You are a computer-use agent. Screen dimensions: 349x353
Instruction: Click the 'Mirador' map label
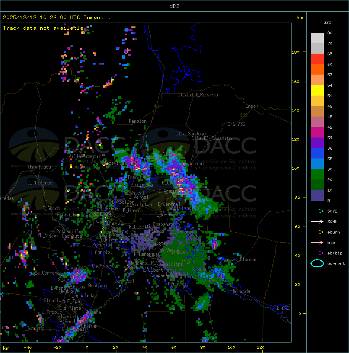(177, 284)
